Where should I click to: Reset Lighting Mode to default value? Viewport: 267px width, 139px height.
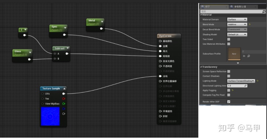pos(257,81)
